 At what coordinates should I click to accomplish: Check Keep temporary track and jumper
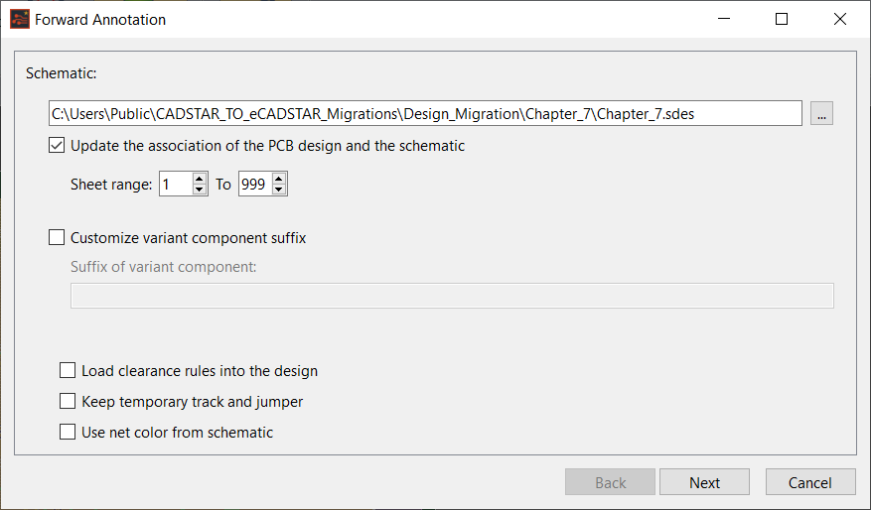[69, 402]
